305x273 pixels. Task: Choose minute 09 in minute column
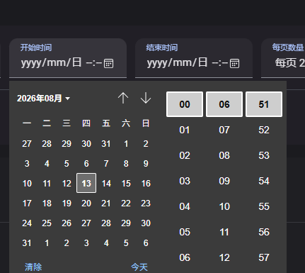[224, 181]
